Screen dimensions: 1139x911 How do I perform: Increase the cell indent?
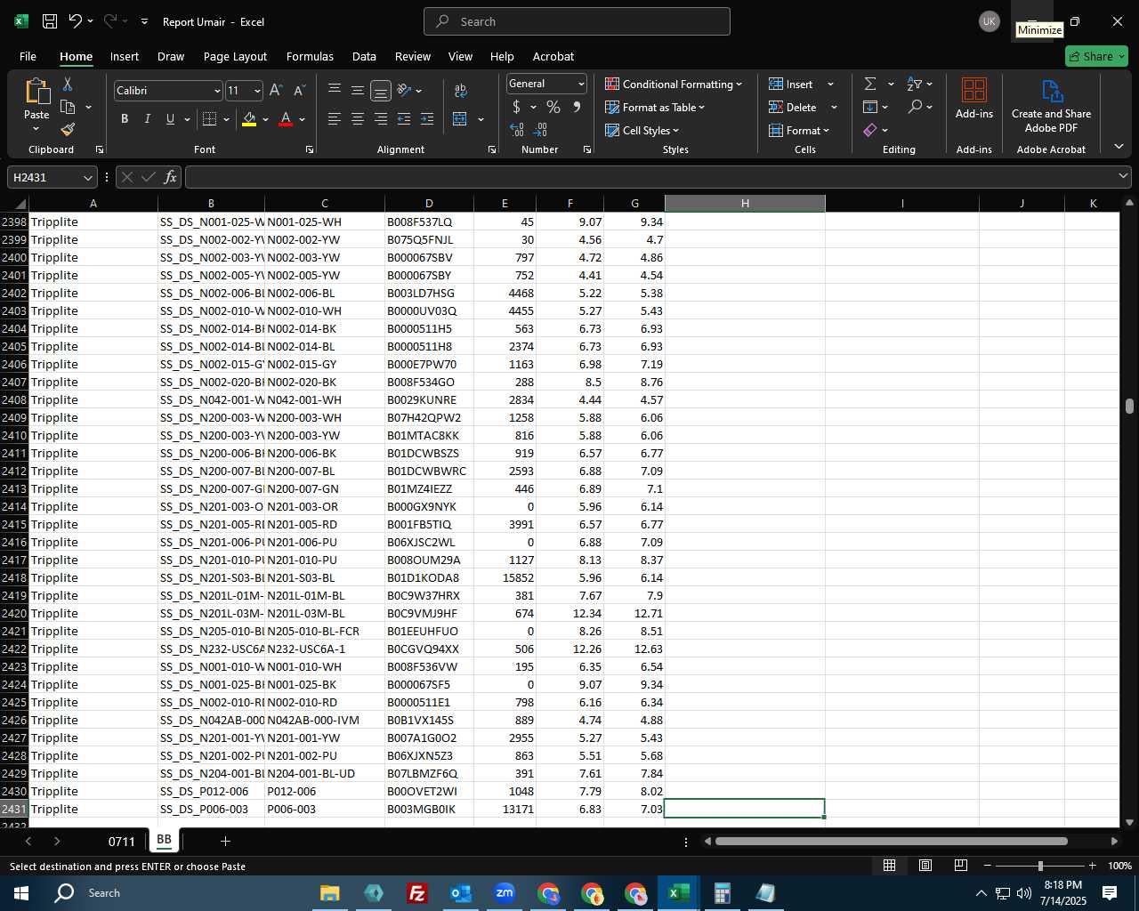427,118
